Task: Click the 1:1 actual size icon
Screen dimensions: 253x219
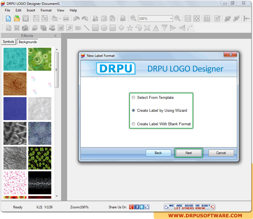Action: pos(188,18)
